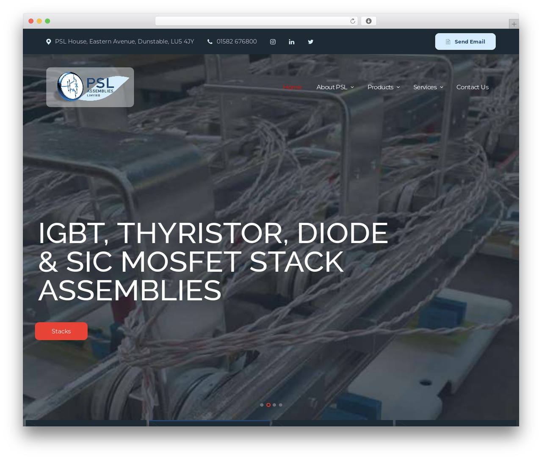The height and width of the screenshot is (459, 542).
Task: Open a new tab with the plus icon
Action: click(514, 24)
